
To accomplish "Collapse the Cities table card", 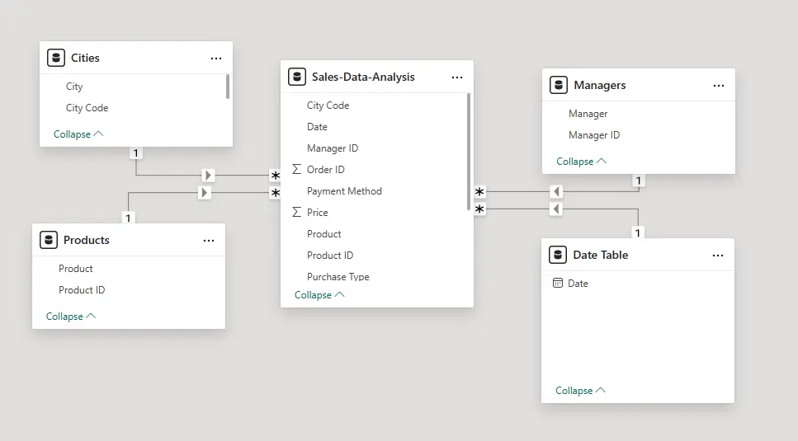I will pyautogui.click(x=78, y=134).
